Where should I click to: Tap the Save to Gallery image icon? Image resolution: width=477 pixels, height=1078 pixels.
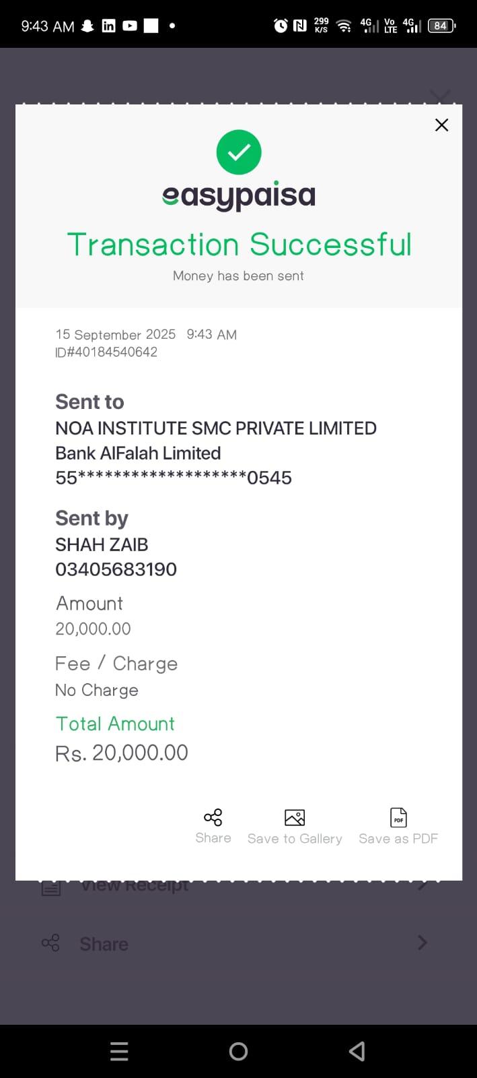295,817
